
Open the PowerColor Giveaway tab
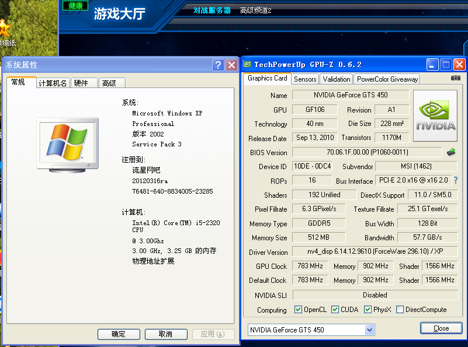coord(387,79)
